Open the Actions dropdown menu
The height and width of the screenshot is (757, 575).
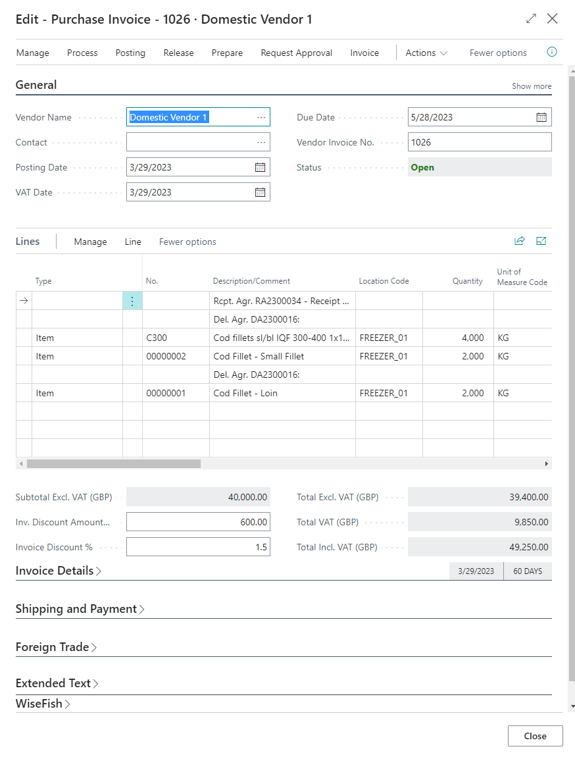pyautogui.click(x=426, y=53)
